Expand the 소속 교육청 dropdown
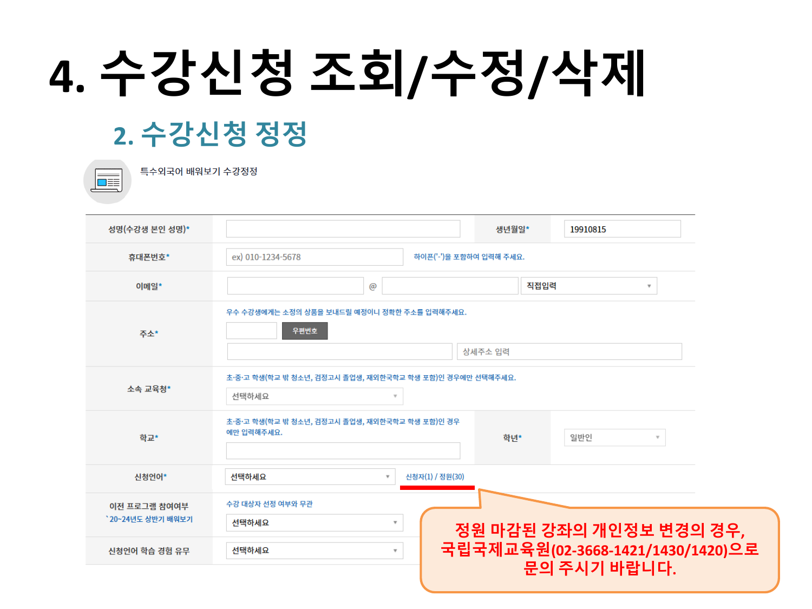The width and height of the screenshot is (812, 609). pyautogui.click(x=314, y=396)
